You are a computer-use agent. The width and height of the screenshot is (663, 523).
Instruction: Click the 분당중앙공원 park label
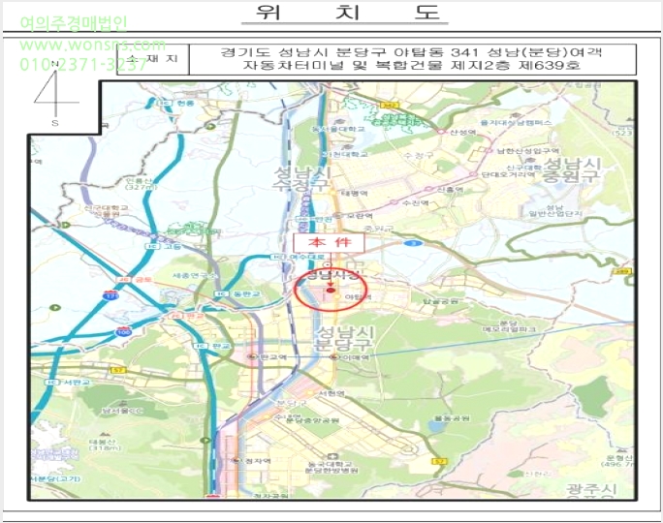[312, 420]
